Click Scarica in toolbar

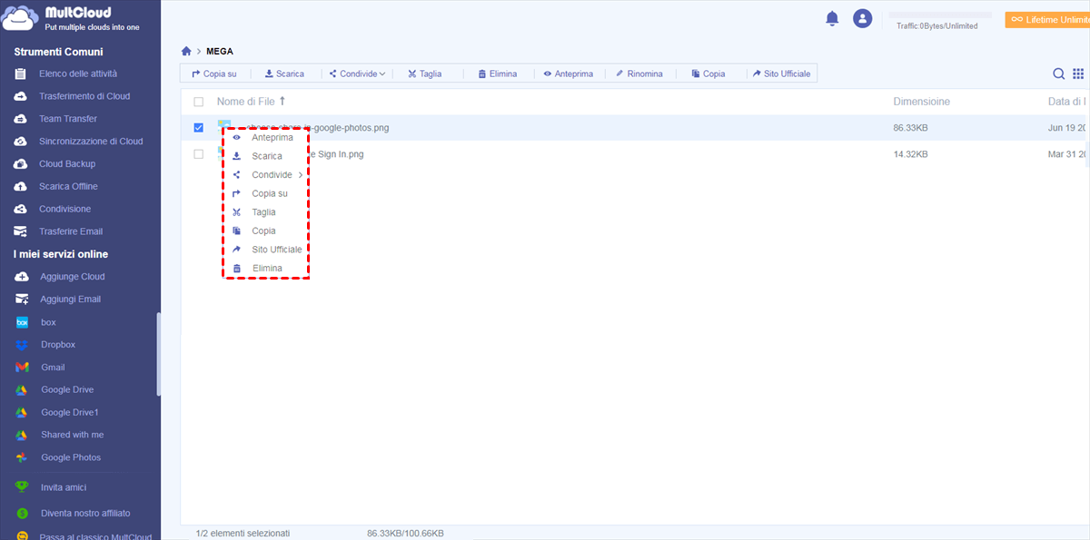284,74
